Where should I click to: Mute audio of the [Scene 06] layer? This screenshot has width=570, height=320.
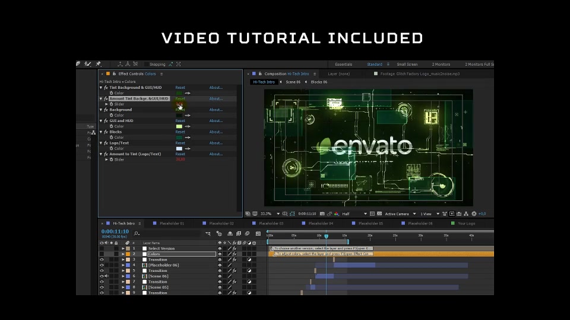click(x=106, y=276)
